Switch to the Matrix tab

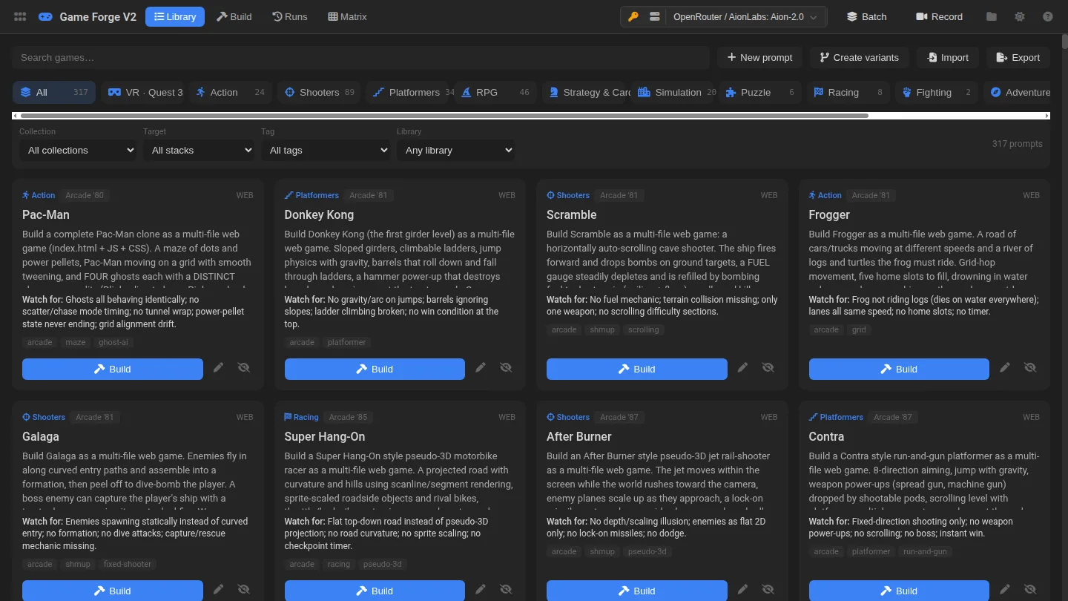[x=347, y=16]
